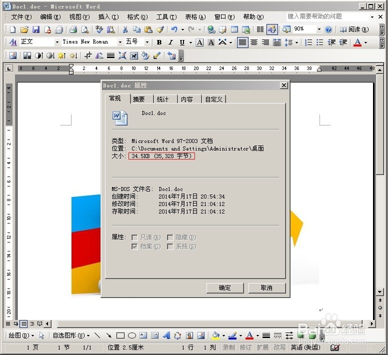This screenshot has width=388, height=355.
Task: Open Print Preview icon
Action: pyautogui.click(x=85, y=29)
